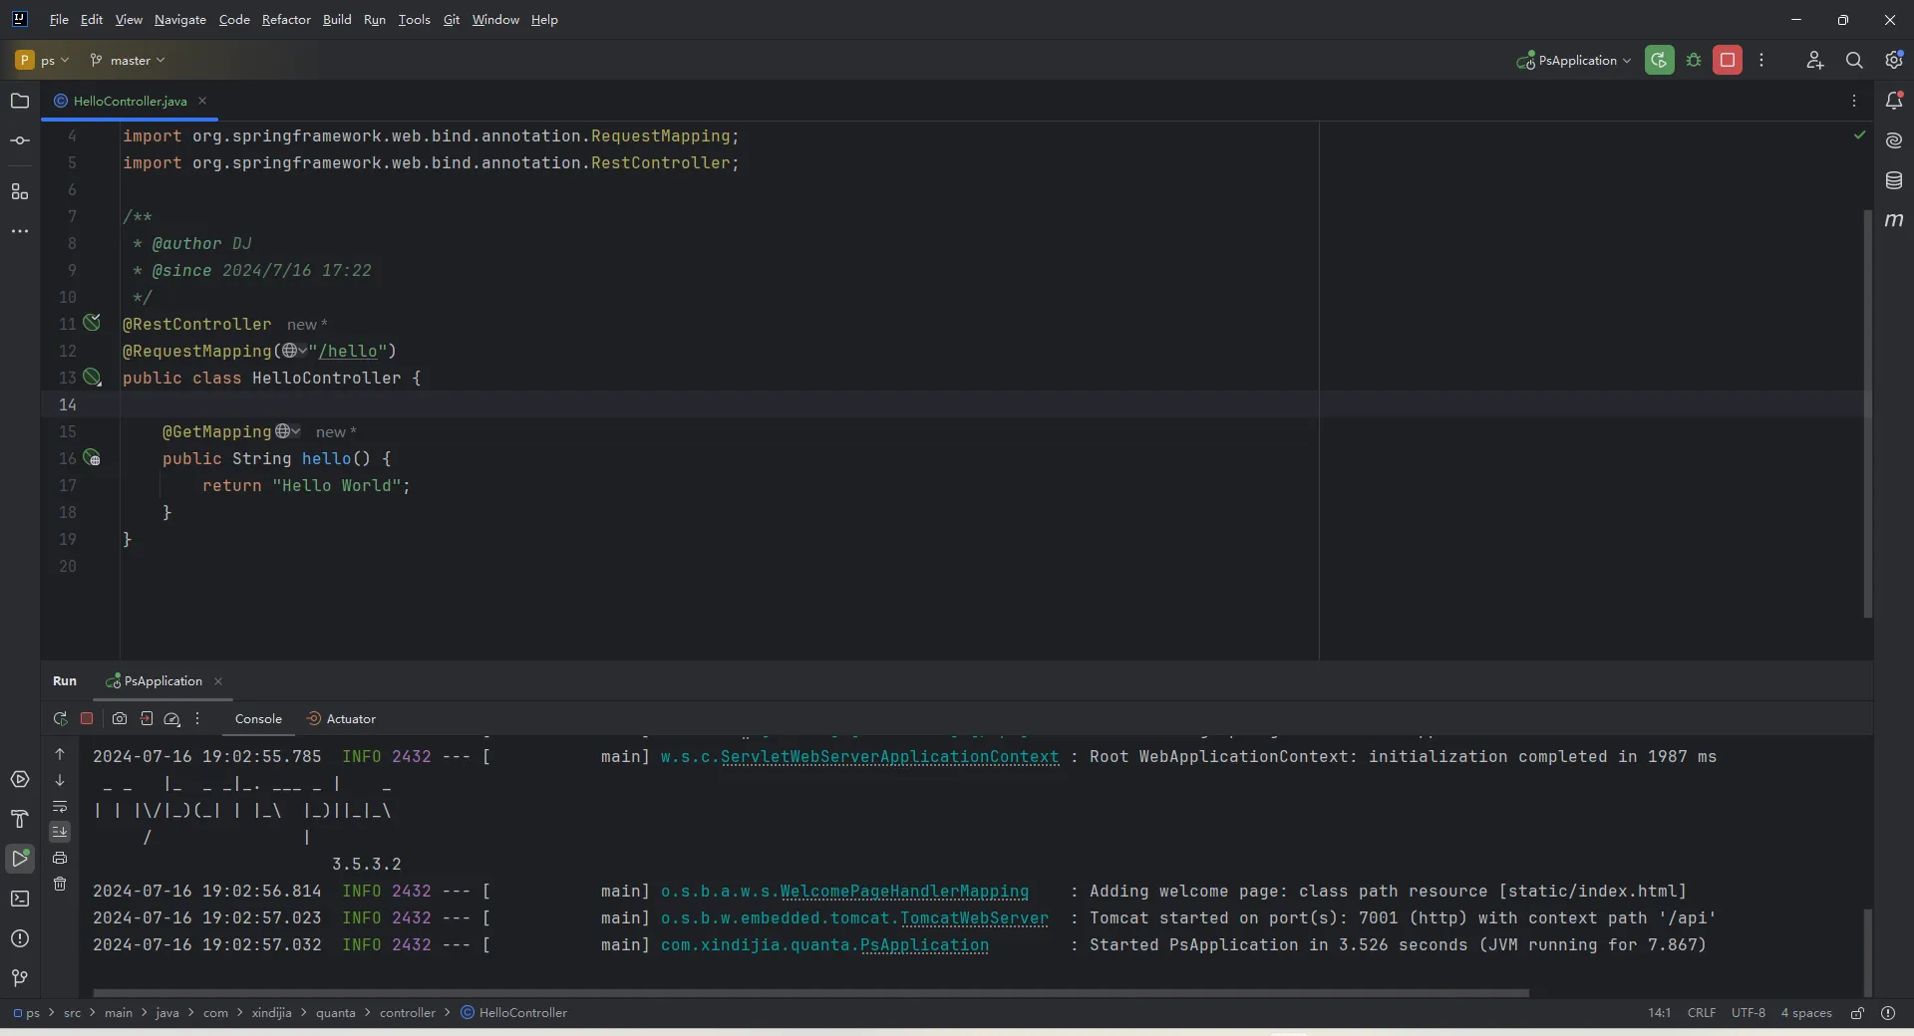
Task: Open Notifications bell icon
Action: (1894, 101)
